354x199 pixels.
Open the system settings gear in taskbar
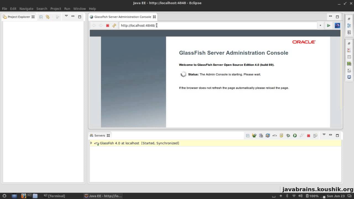tap(4, 196)
